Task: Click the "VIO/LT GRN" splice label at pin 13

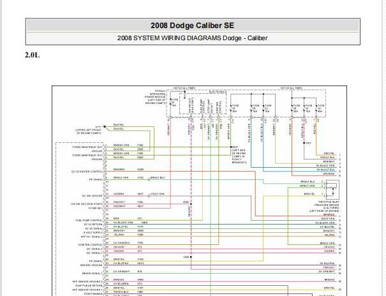Action: coord(158,194)
